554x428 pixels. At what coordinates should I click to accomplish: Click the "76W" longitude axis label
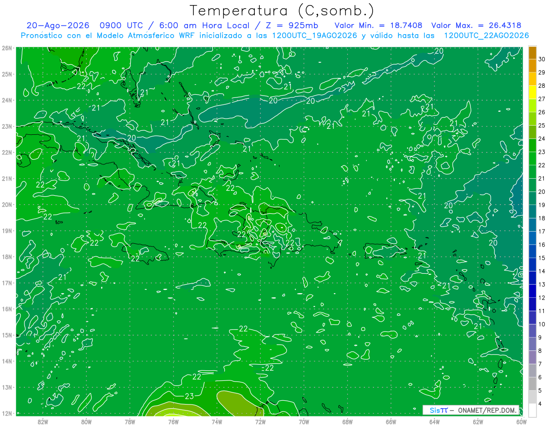click(x=174, y=421)
